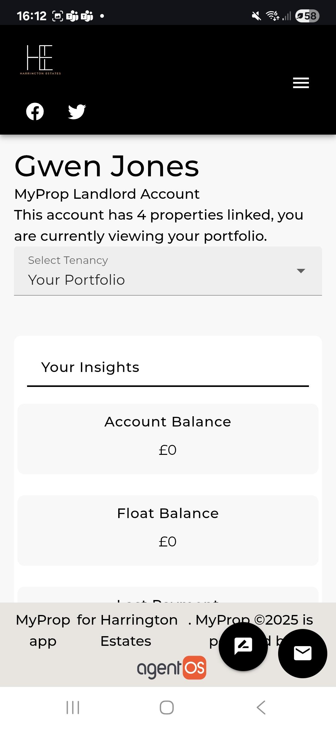Open the Float Balance card
The image size is (336, 729).
coord(168,531)
